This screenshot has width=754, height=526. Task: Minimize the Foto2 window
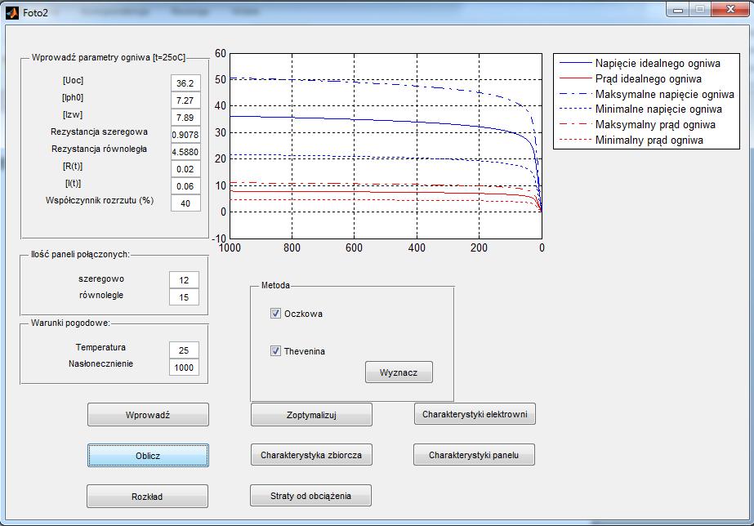678,10
